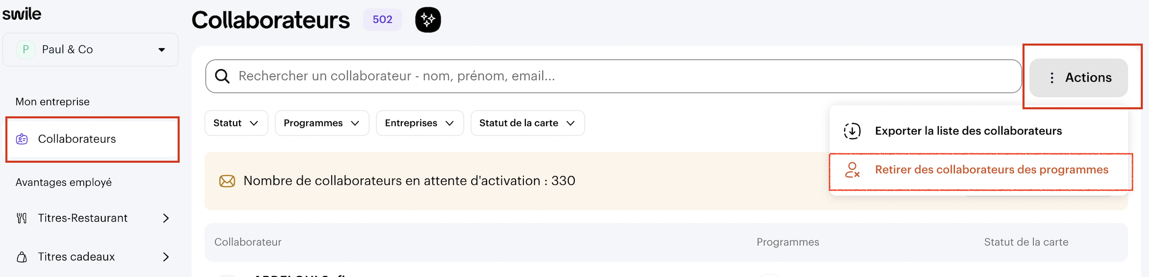Expand the Titres cadeaux sidebar section

(166, 257)
